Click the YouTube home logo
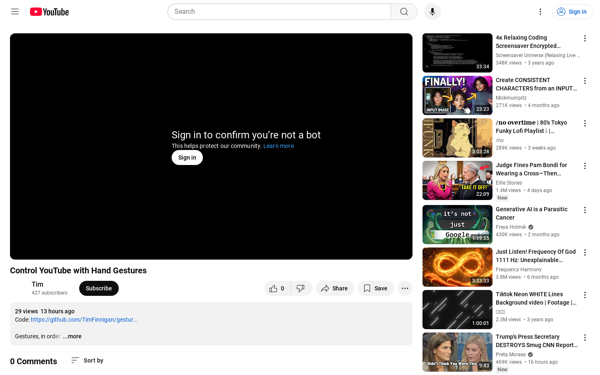The width and height of the screenshot is (600, 375). click(x=49, y=12)
